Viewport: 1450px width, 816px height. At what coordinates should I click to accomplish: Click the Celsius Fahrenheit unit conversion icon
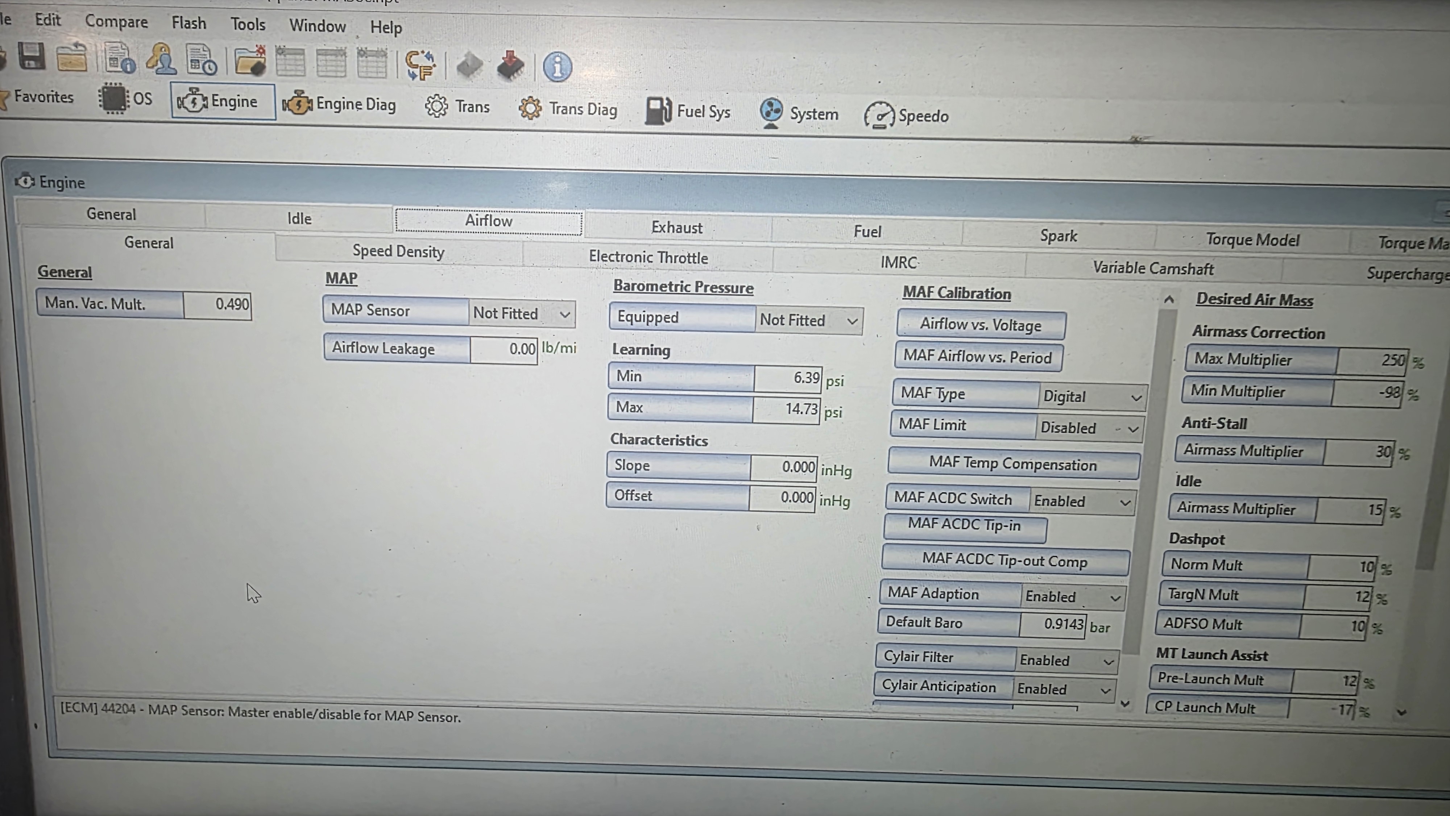click(x=420, y=65)
